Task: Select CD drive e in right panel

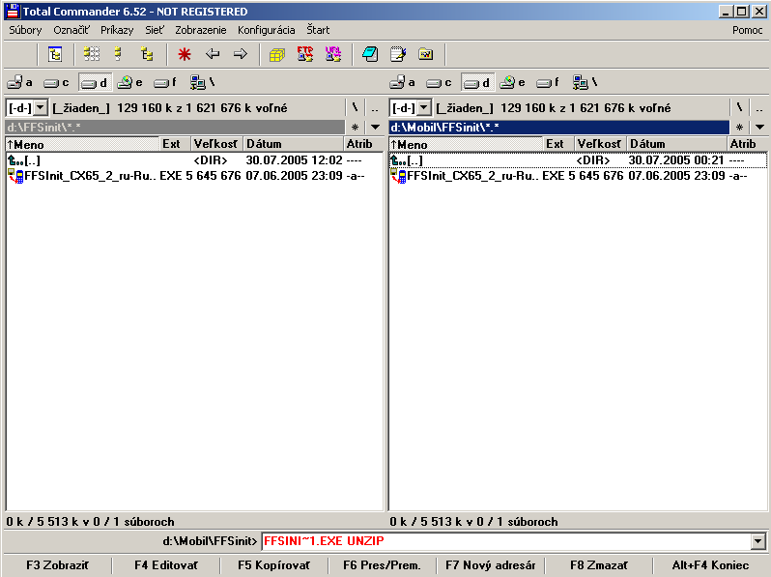Action: 513,83
